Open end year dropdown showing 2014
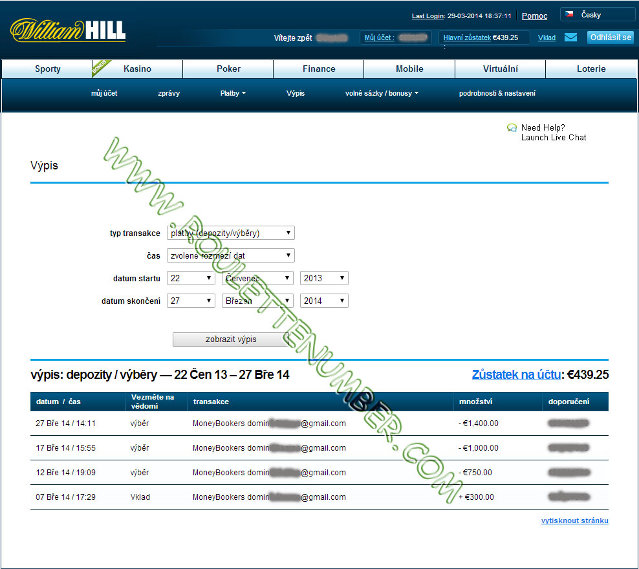639x569 pixels. coord(324,301)
